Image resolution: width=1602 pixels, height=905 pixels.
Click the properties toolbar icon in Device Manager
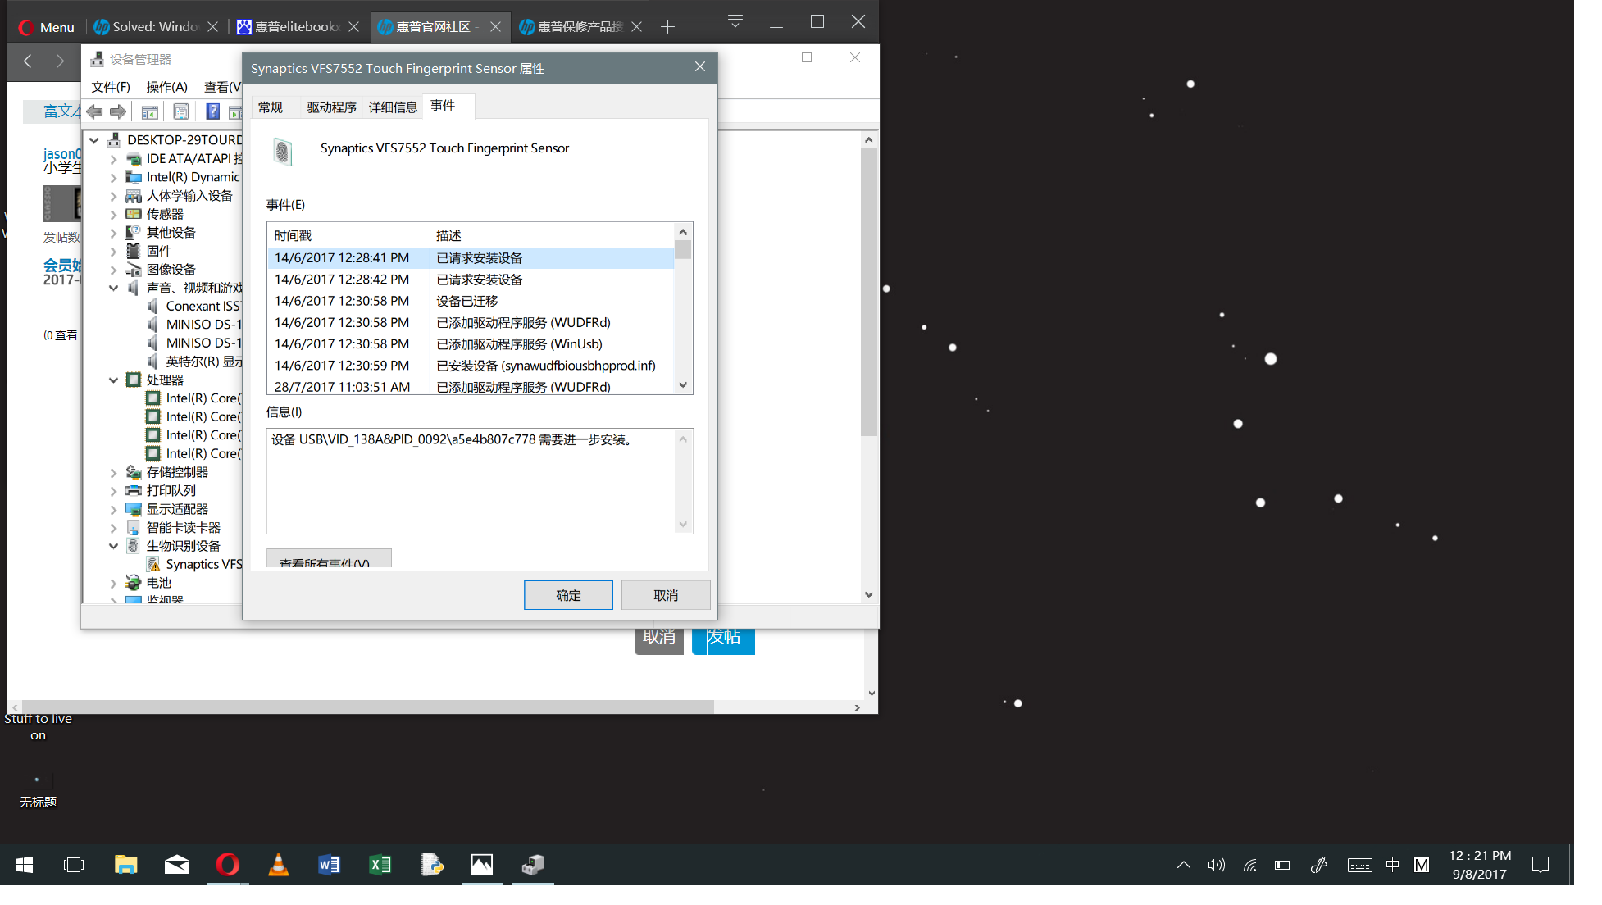pyautogui.click(x=181, y=111)
